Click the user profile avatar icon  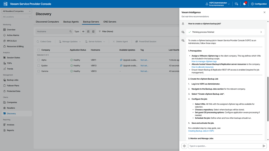207,4
